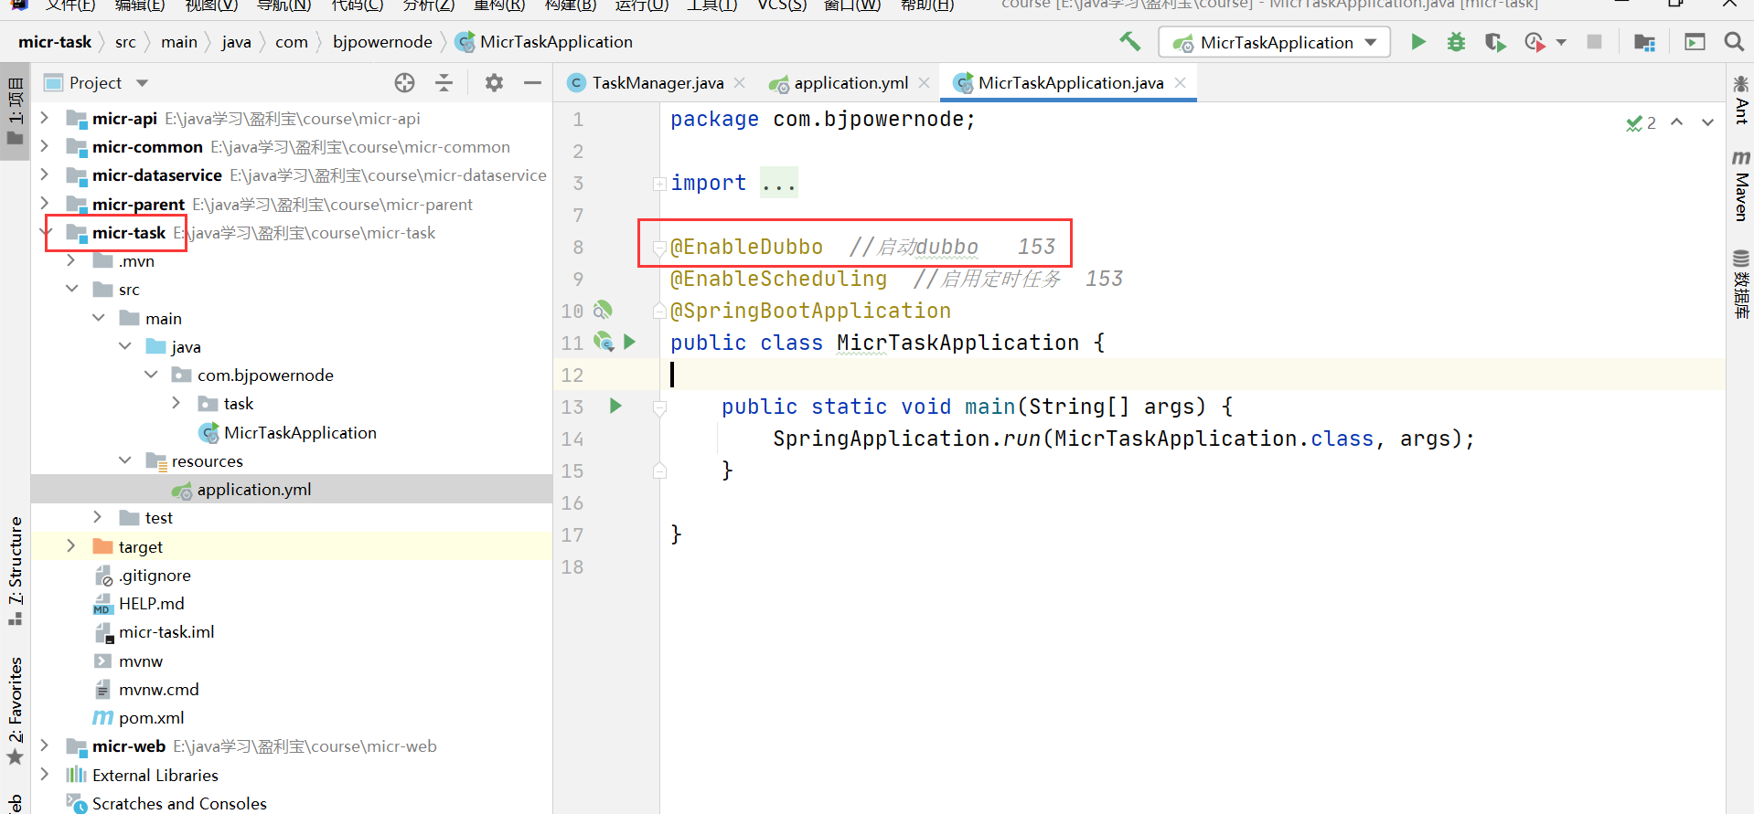This screenshot has height=814, width=1754.
Task: Click the Stop square icon
Action: pos(1594,42)
